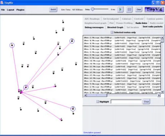Select mote node 7 in the network view
165x136 pixels.
(57, 32)
